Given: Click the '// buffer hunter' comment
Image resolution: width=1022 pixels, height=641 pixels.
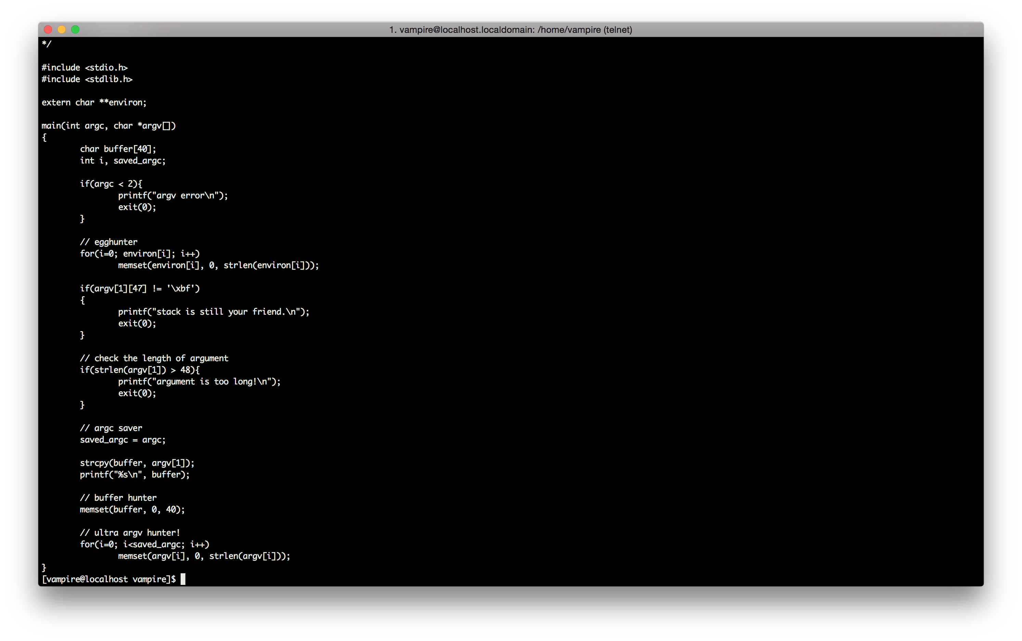Looking at the screenshot, I should pyautogui.click(x=118, y=498).
